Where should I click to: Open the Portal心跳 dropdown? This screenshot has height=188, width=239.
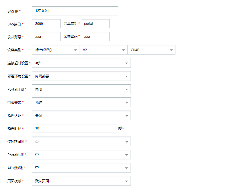[x=81, y=155]
